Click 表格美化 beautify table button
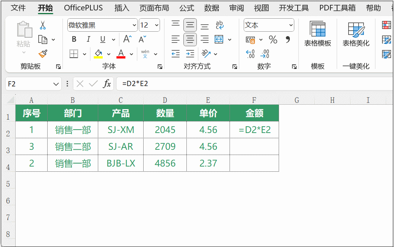 (356, 34)
